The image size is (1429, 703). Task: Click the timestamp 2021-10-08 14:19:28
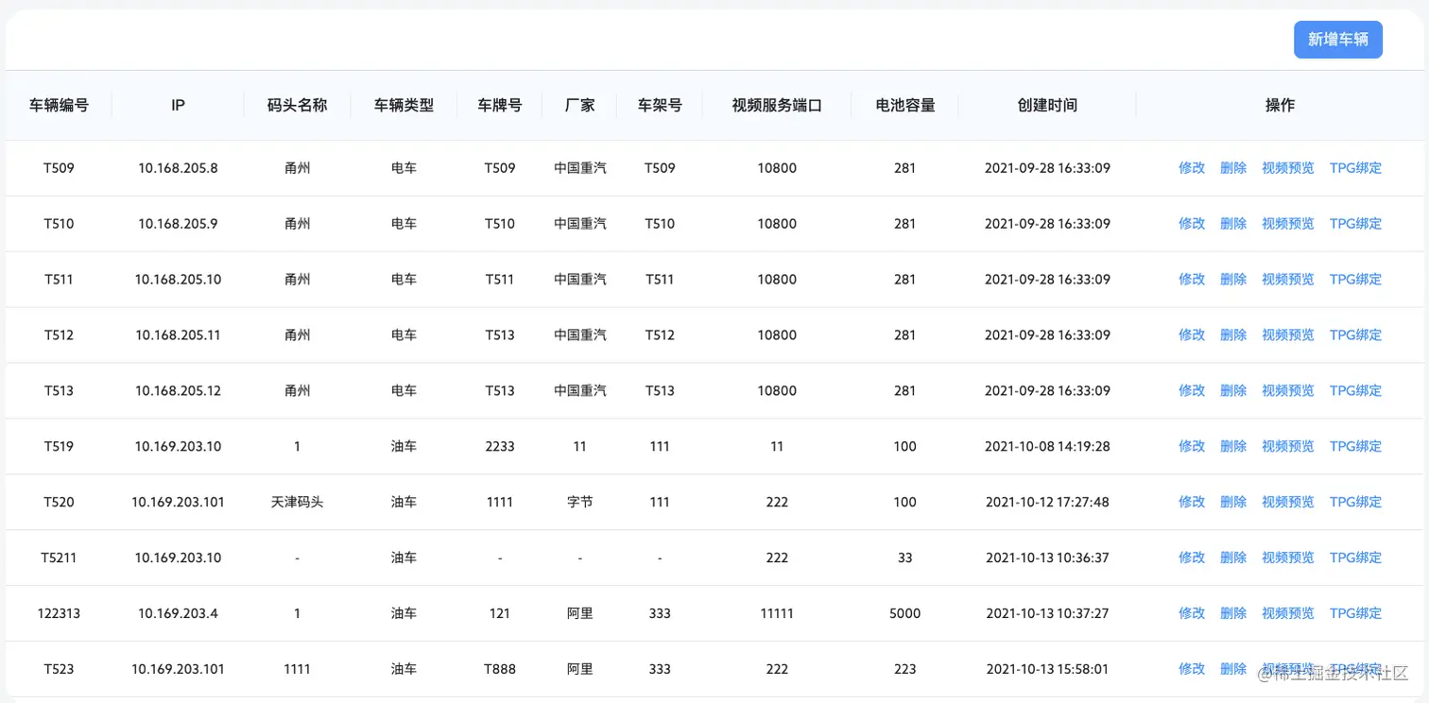tap(1047, 447)
